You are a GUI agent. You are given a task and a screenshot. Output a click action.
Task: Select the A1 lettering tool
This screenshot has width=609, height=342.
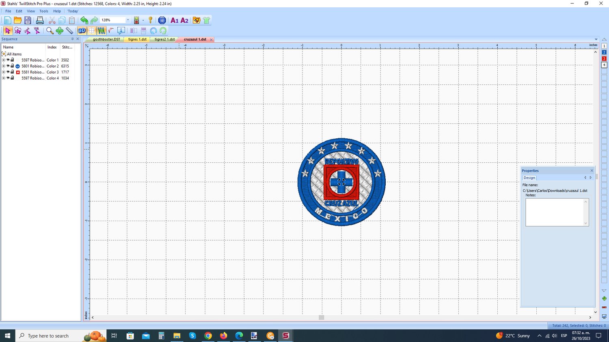(x=175, y=20)
